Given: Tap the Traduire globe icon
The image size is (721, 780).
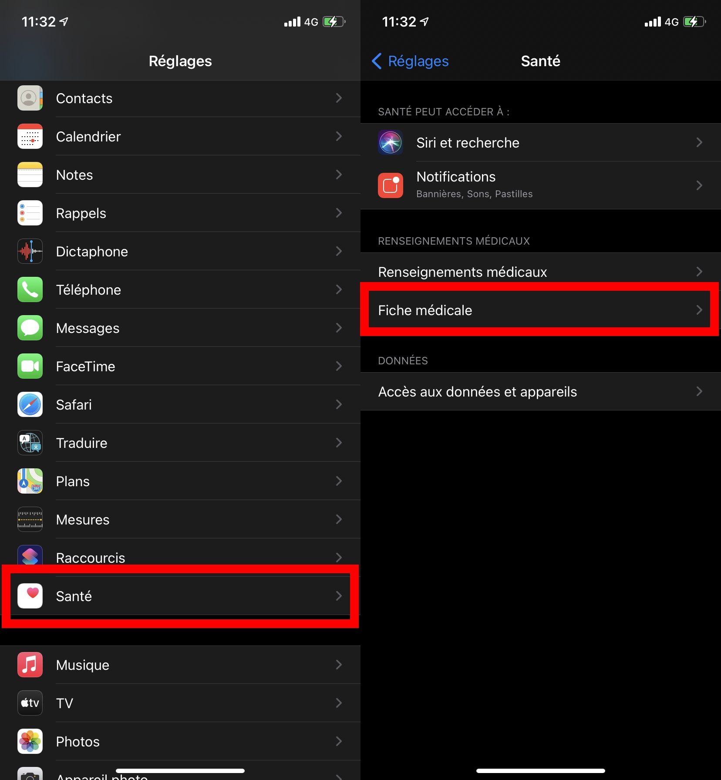Looking at the screenshot, I should [x=30, y=443].
